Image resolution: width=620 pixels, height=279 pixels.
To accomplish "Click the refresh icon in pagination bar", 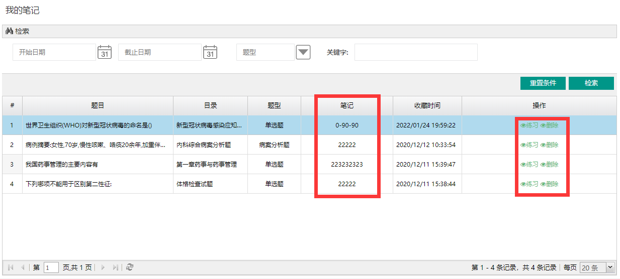I will [x=130, y=267].
